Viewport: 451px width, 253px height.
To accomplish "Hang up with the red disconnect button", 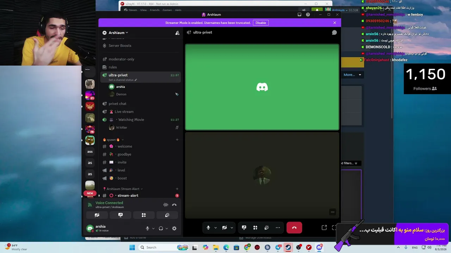I will point(294,228).
